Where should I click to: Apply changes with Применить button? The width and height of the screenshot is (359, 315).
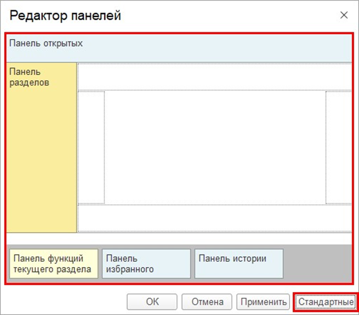coord(263,302)
